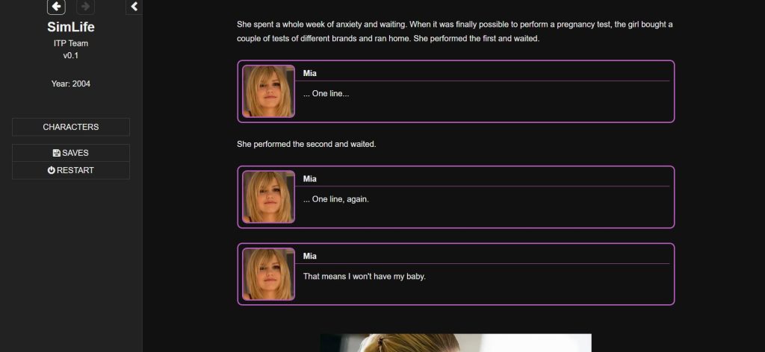Click Mia's portrait beside "One line, again."
The image size is (765, 352).
269,197
